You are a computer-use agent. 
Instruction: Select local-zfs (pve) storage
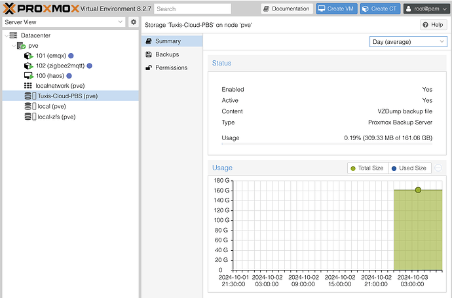(70, 117)
